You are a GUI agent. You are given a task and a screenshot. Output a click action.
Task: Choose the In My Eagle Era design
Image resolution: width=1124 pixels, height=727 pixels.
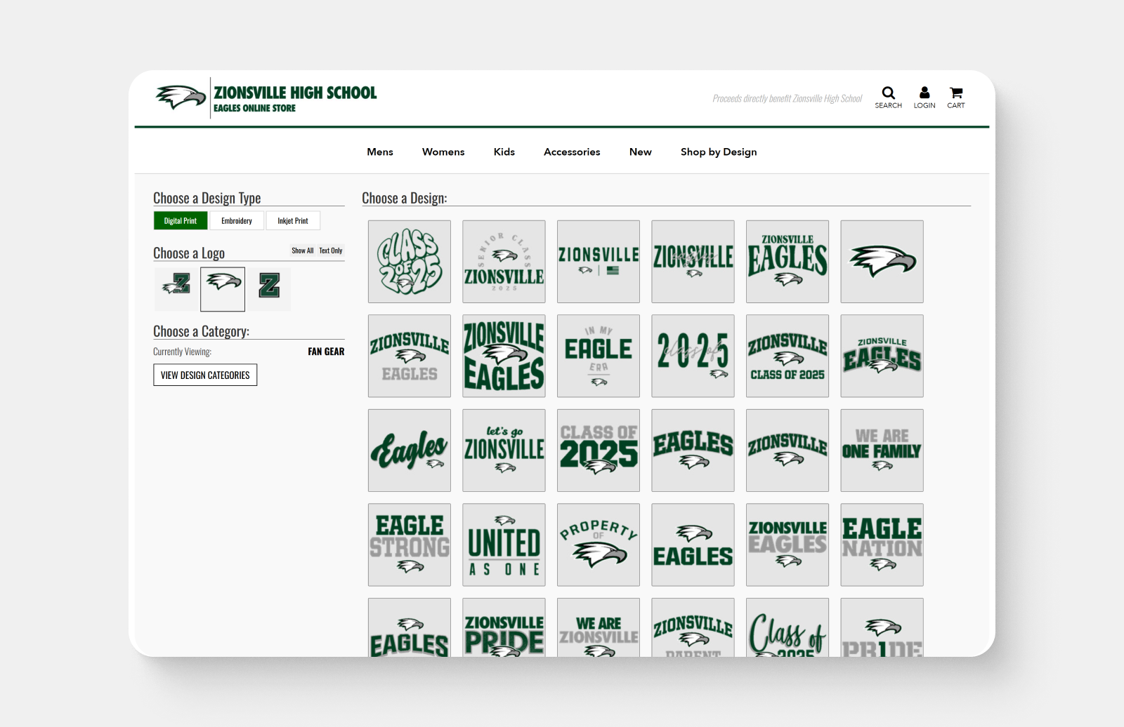(x=599, y=356)
